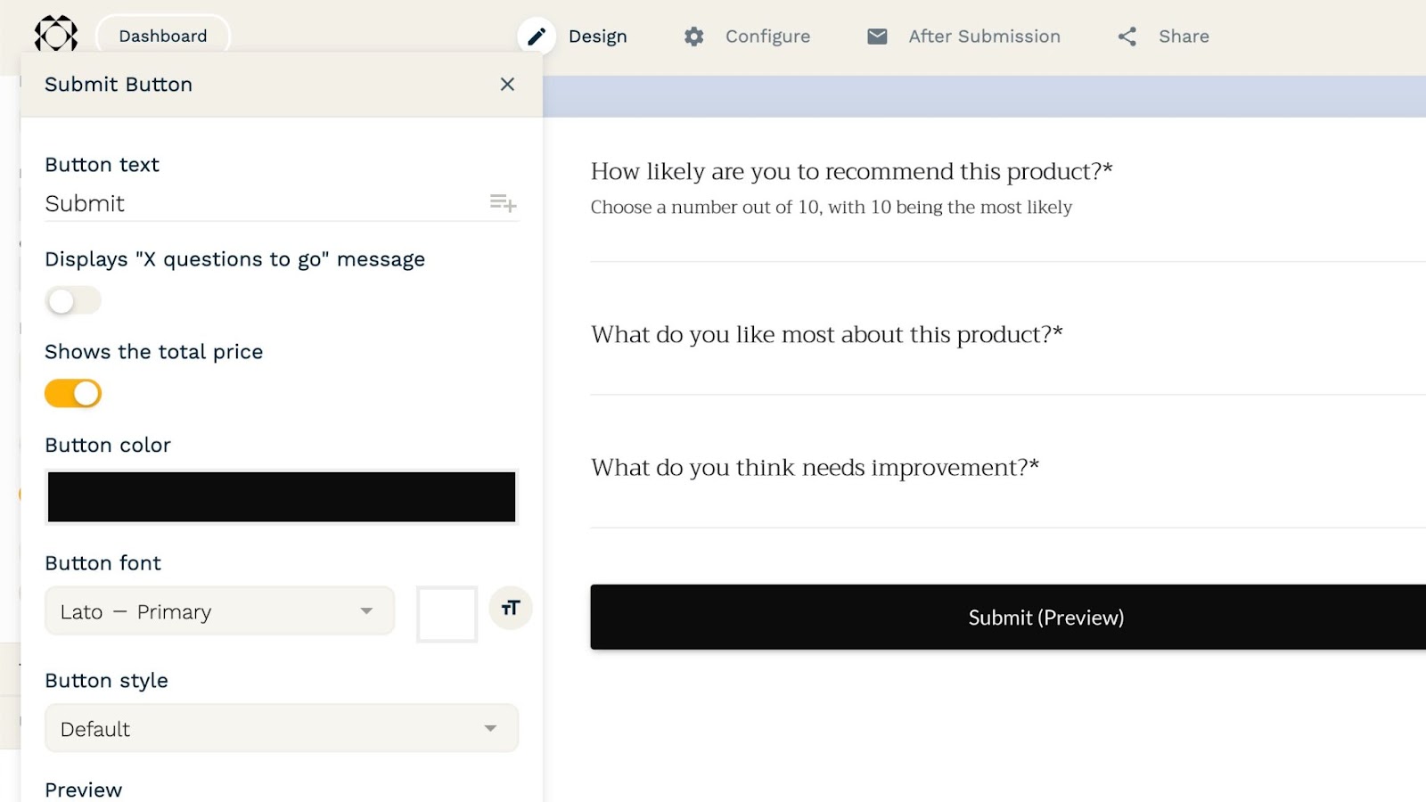Click the Share icon

1127,37
